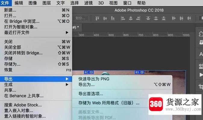Choose 关闭 menu entry
The height and width of the screenshot is (120, 203).
point(36,42)
